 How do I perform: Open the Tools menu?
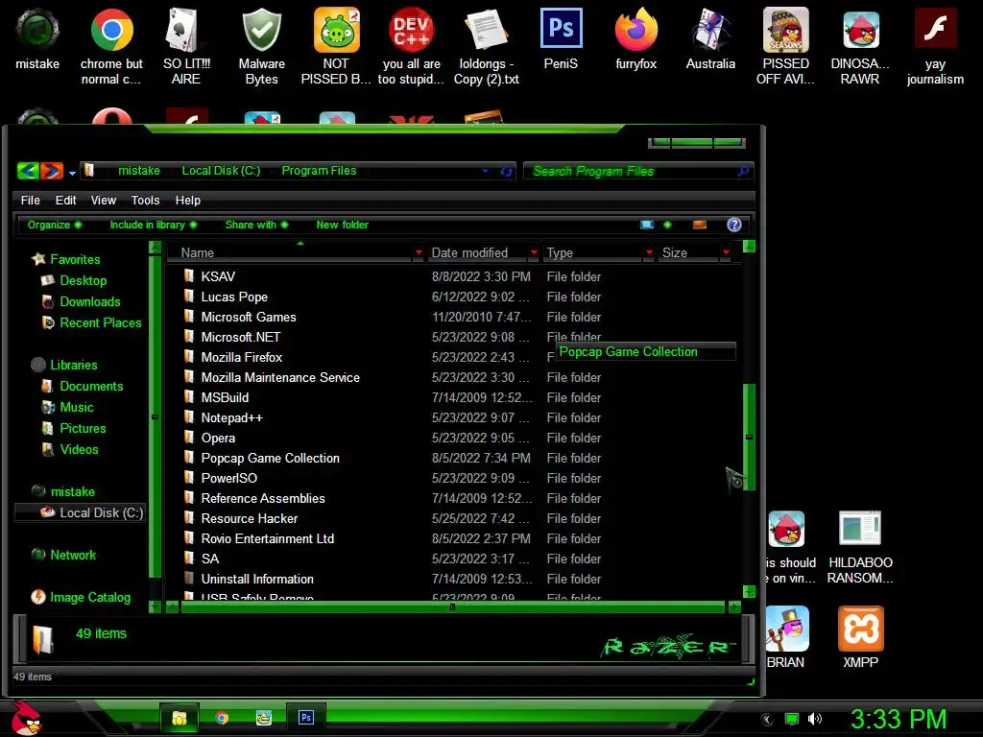[146, 200]
